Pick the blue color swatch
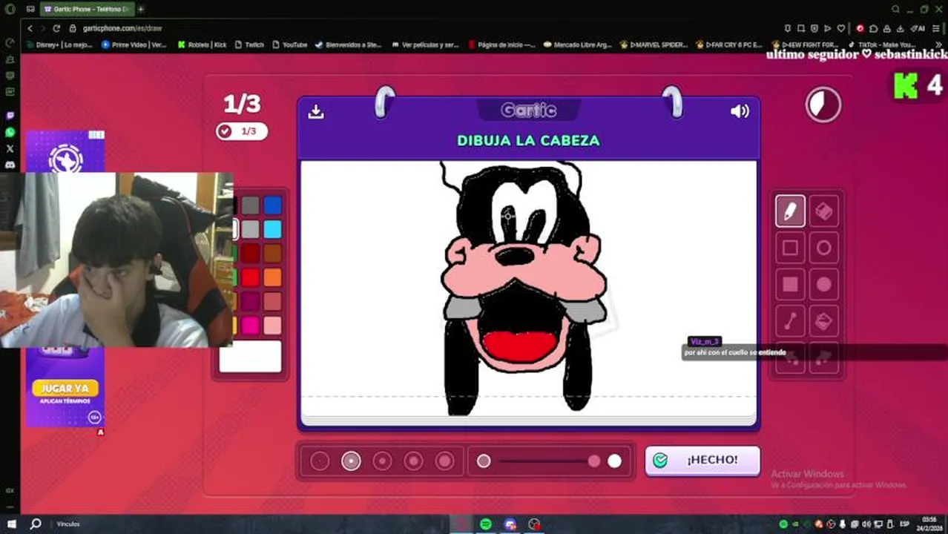This screenshot has width=948, height=534. point(272,205)
